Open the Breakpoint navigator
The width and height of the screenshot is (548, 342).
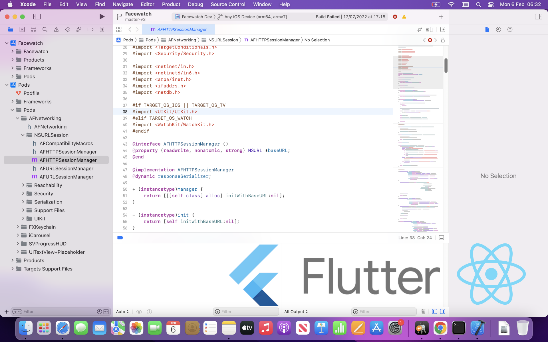(x=90, y=29)
